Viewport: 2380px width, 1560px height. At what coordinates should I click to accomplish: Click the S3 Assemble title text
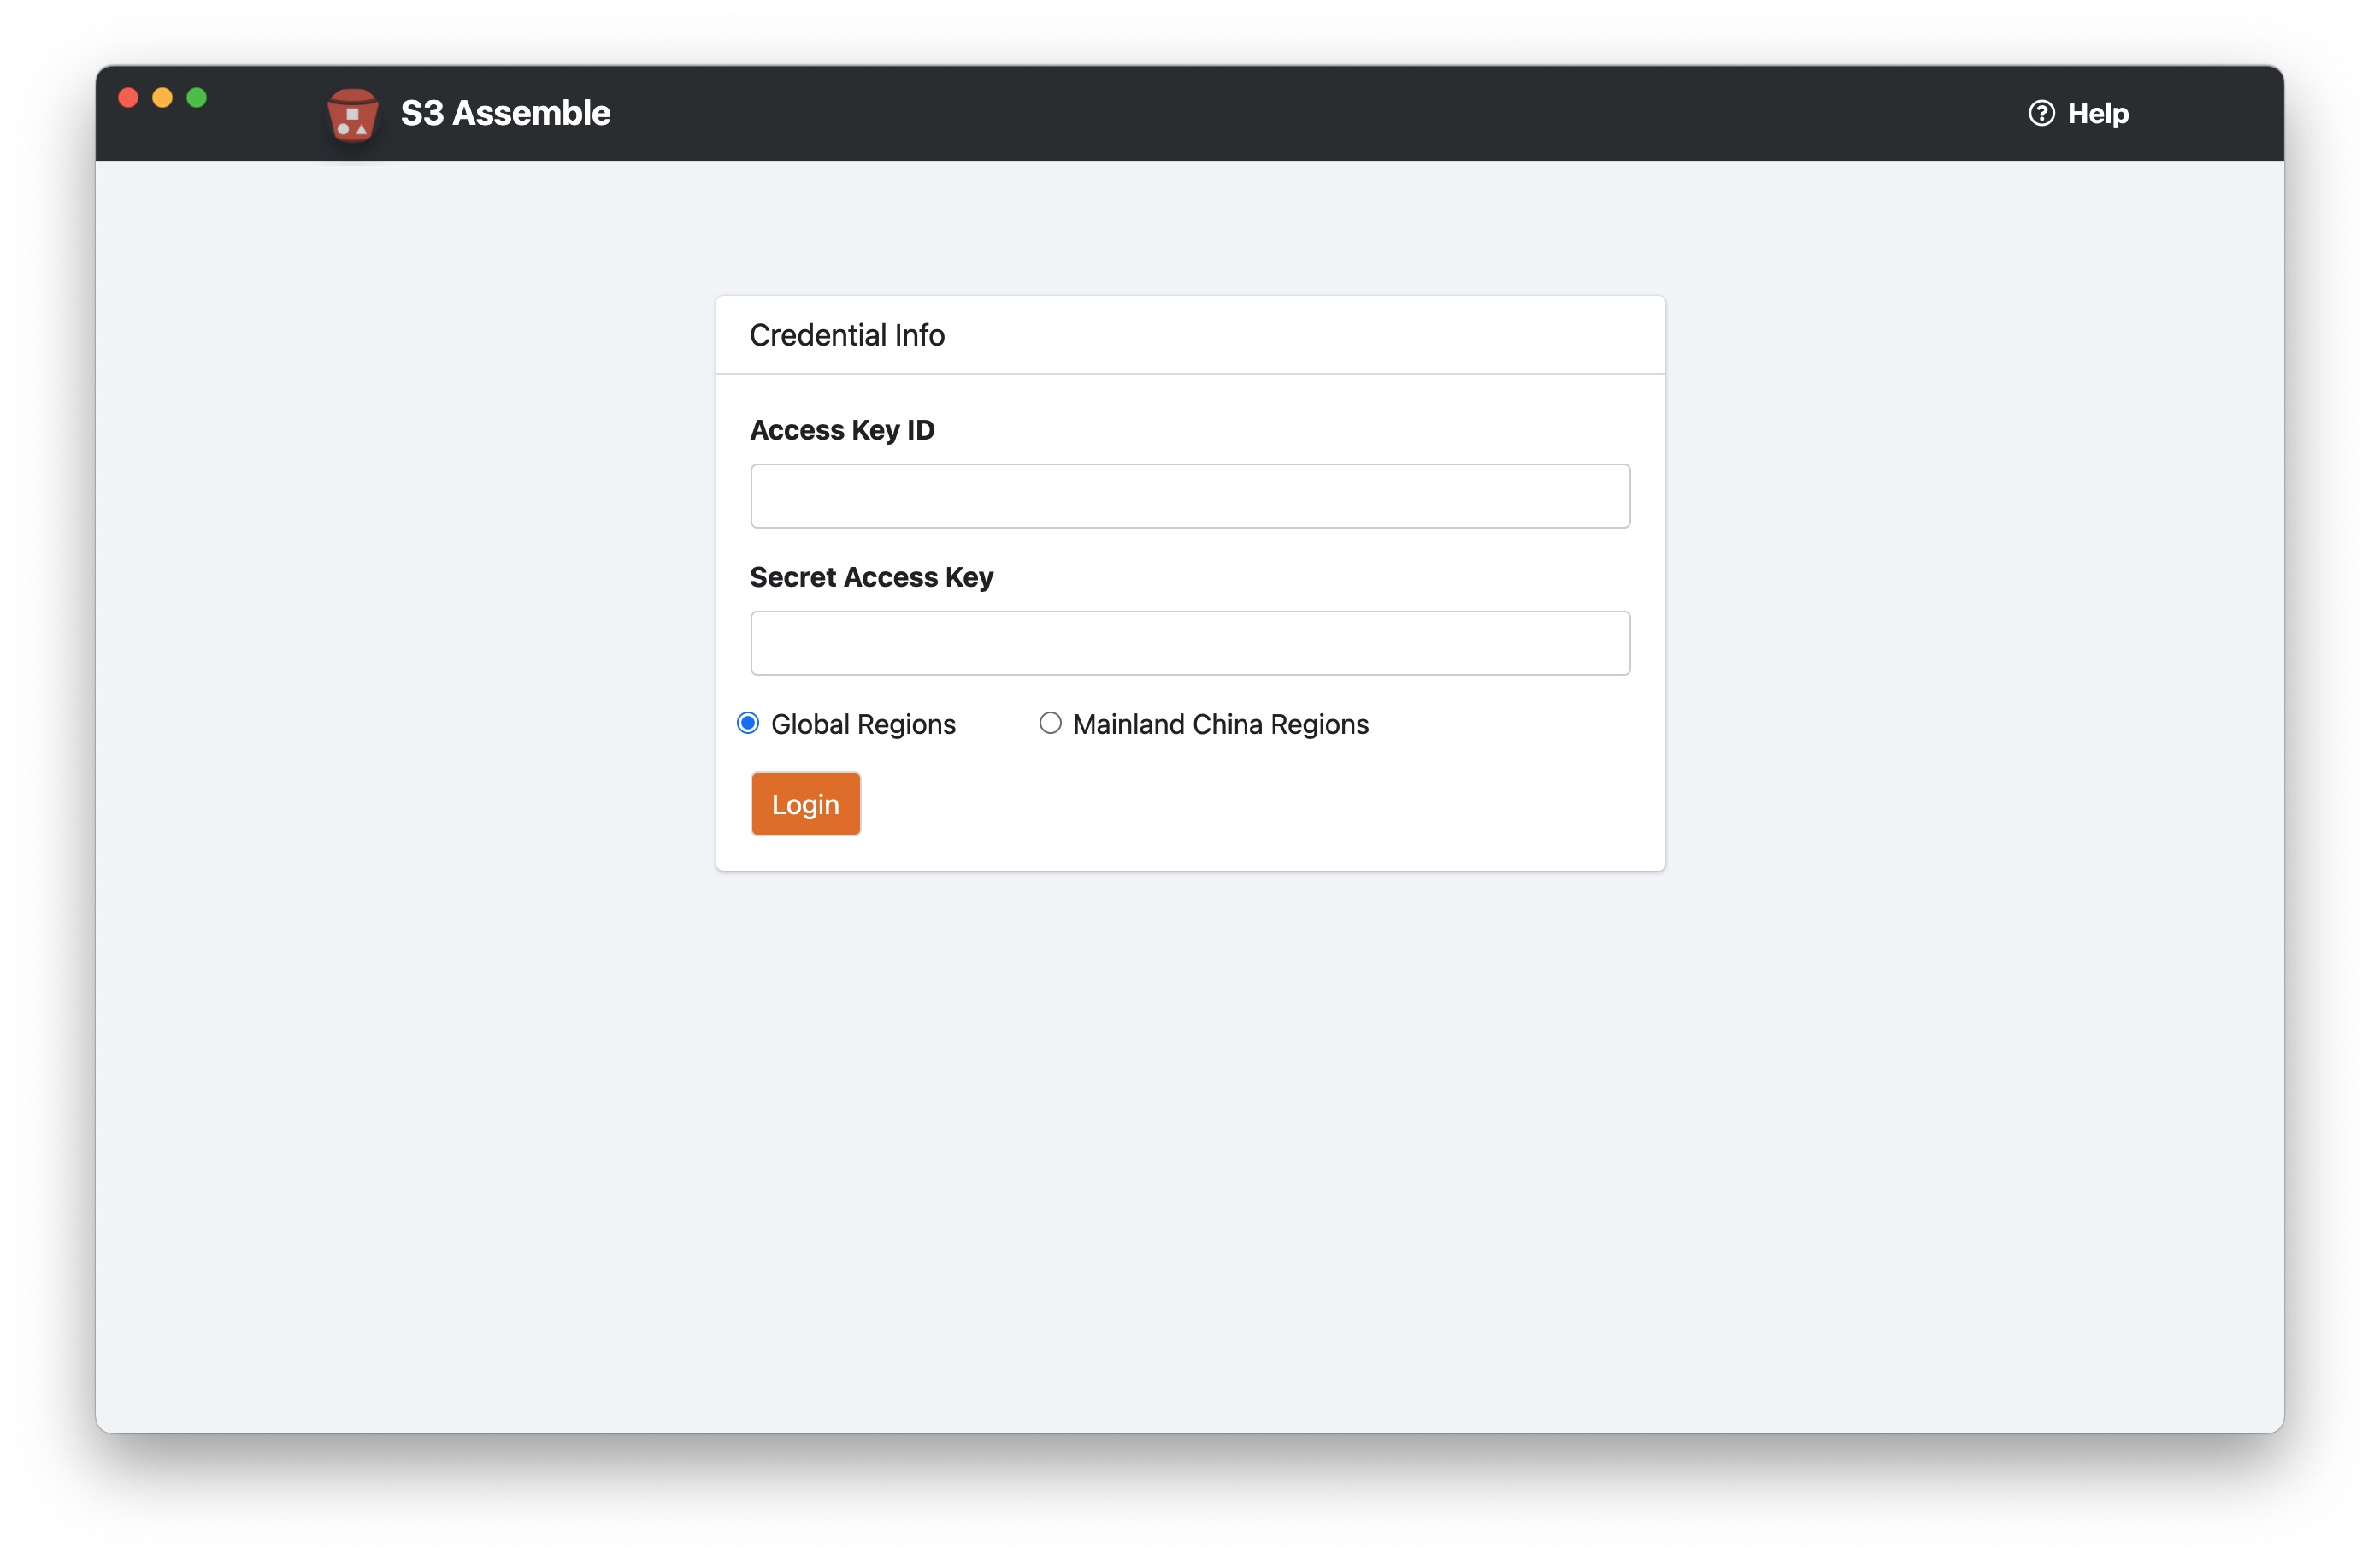click(505, 113)
